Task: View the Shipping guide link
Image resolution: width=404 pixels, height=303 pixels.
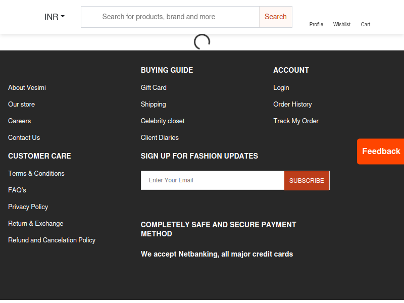Action: click(x=154, y=105)
